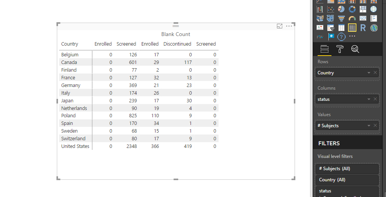This screenshot has height=197, width=386.
Task: Switch to the Format paint roller tab
Action: [340, 49]
